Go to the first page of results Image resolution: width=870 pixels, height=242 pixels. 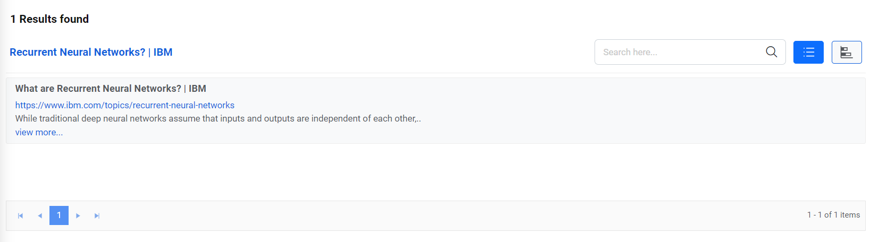pos(21,215)
